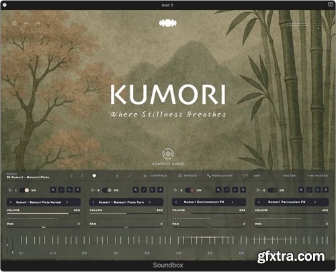Click the layer 2 waveform icon
336x272 pixels.
pos(93,190)
